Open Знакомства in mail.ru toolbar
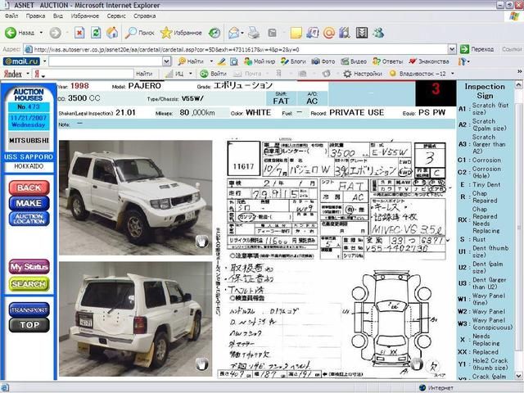This screenshot has width=524, height=393. [x=429, y=61]
